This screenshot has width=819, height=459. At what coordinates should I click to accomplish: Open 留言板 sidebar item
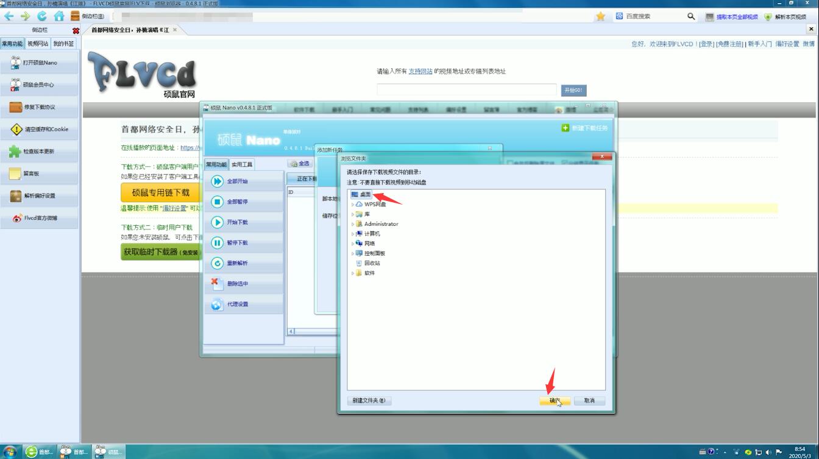tap(40, 173)
